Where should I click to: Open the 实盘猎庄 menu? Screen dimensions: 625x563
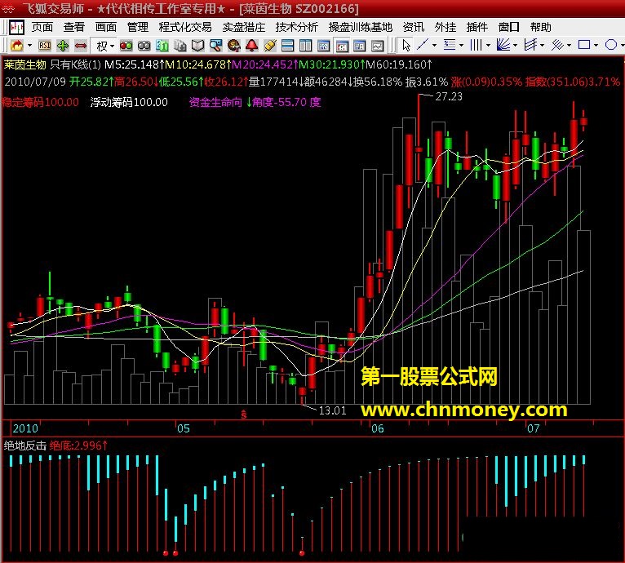[244, 27]
